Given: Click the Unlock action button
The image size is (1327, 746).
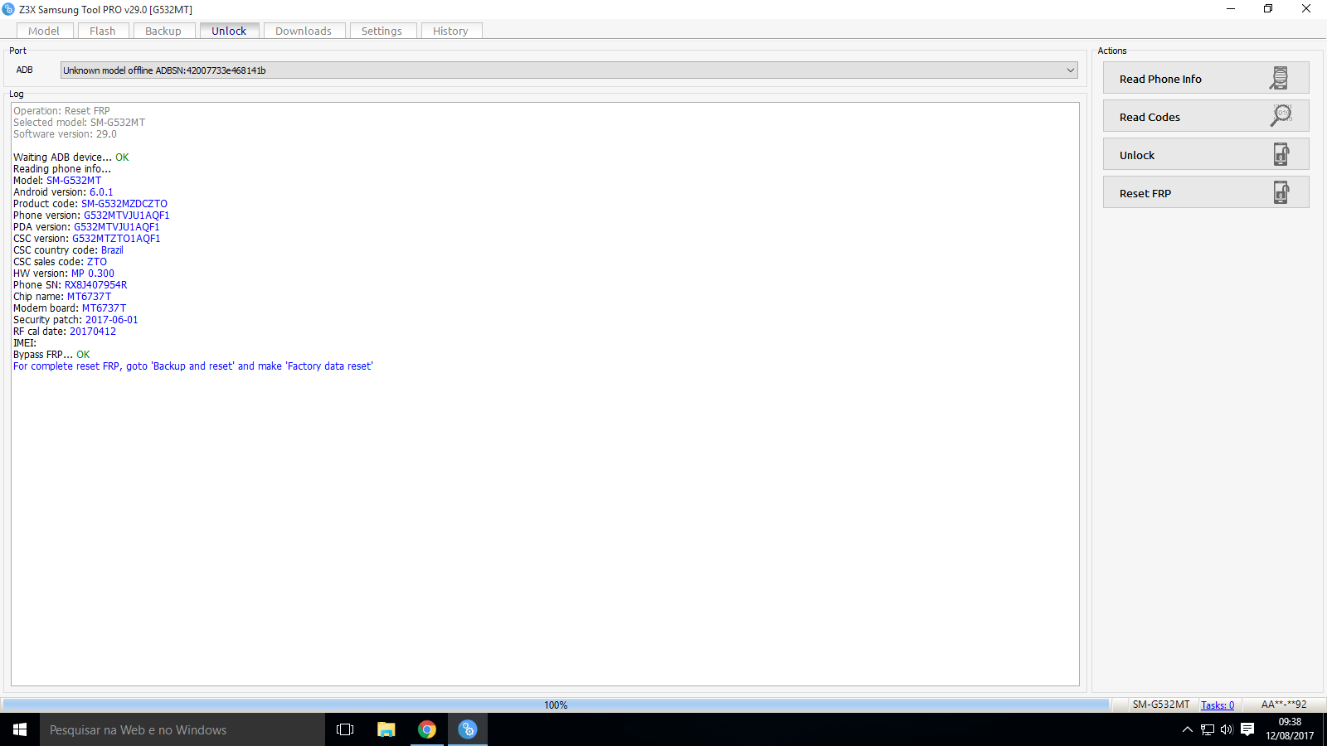Looking at the screenshot, I should [x=1206, y=154].
